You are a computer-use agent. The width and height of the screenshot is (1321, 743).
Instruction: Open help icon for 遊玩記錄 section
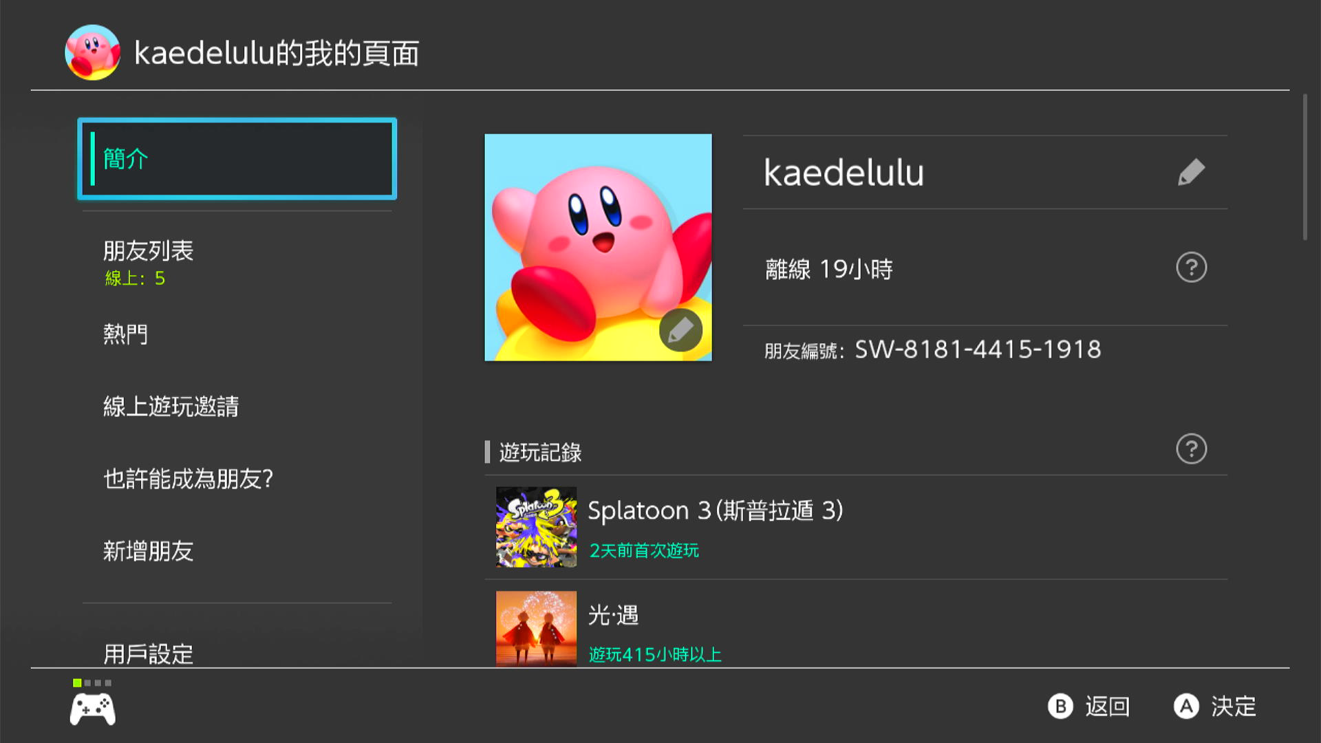coord(1191,449)
